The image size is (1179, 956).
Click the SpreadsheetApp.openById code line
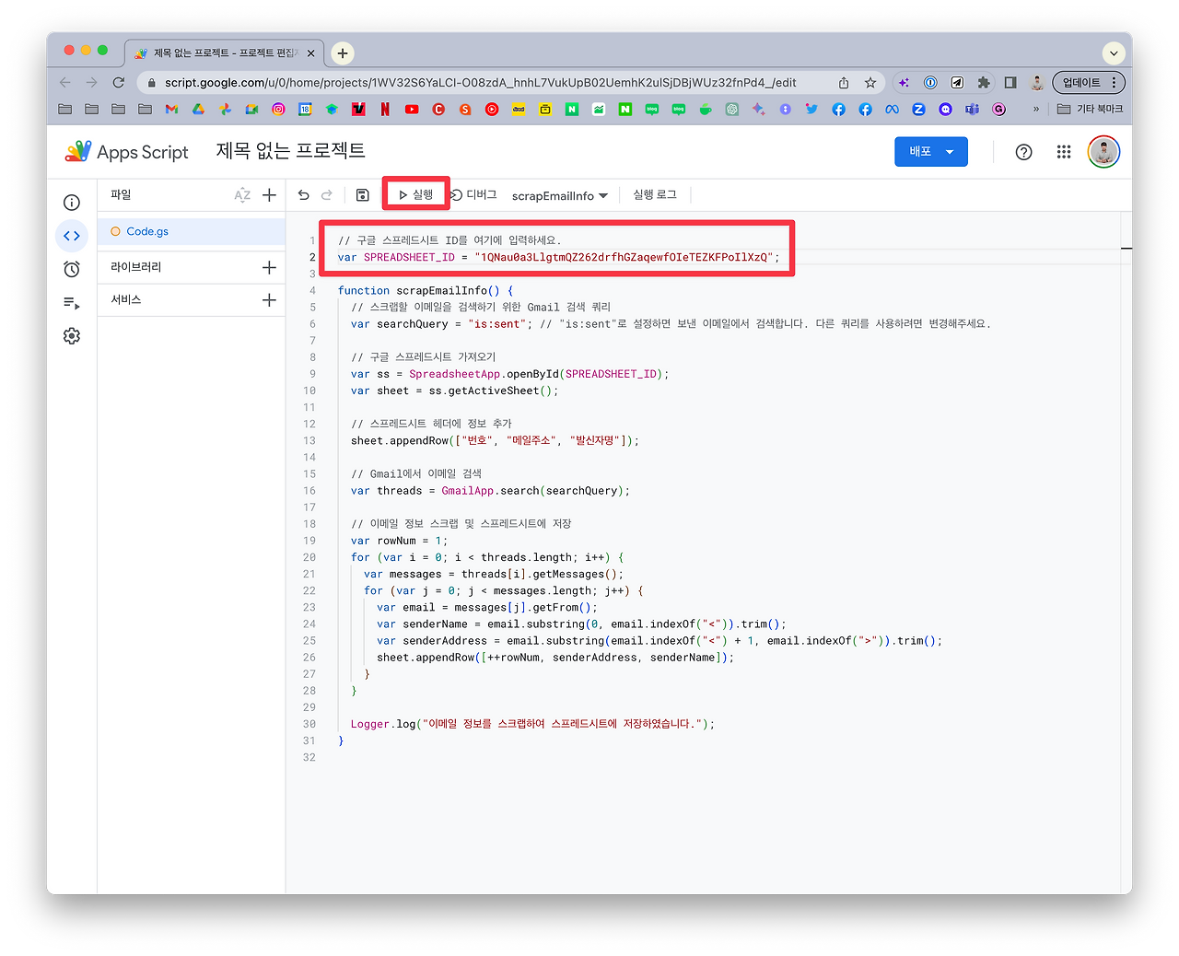tap(509, 374)
